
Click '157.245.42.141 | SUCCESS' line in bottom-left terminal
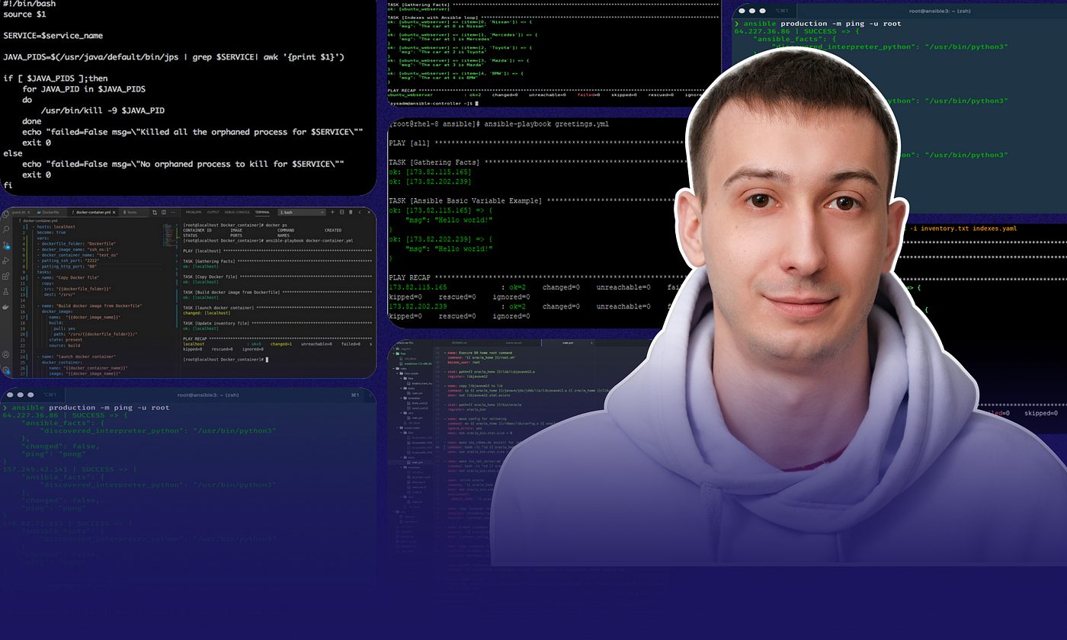coord(70,469)
